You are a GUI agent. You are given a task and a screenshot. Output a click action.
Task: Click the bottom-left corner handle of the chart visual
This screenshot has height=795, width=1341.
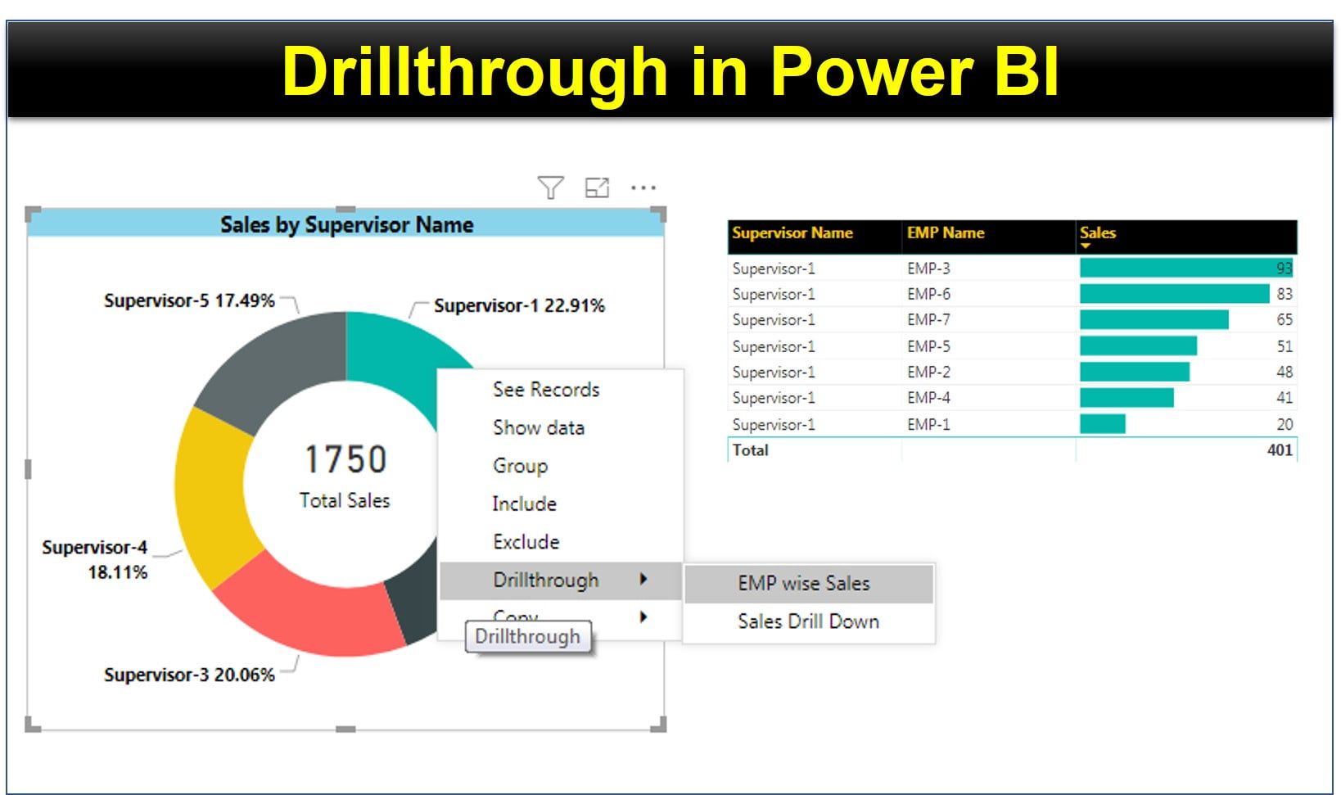(x=33, y=725)
